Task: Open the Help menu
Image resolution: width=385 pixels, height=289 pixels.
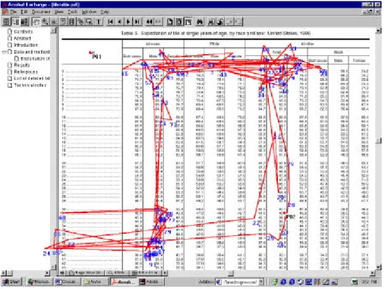Action: point(105,11)
